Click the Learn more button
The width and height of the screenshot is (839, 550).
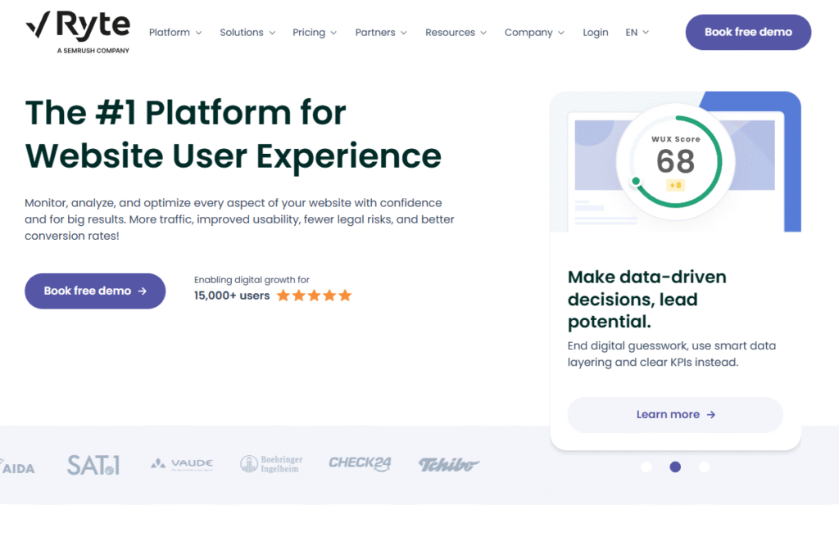tap(675, 415)
